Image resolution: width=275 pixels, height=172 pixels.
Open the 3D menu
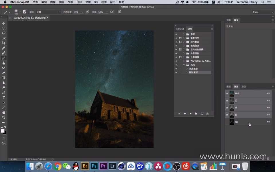(x=96, y=2)
